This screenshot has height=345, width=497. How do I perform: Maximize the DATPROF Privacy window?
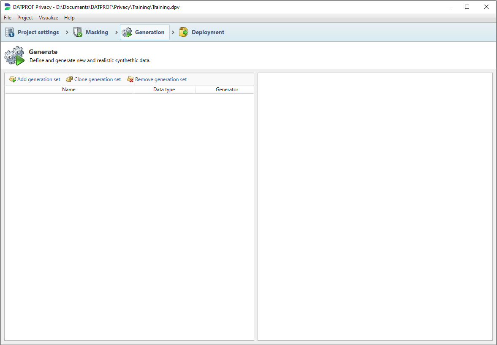click(467, 7)
